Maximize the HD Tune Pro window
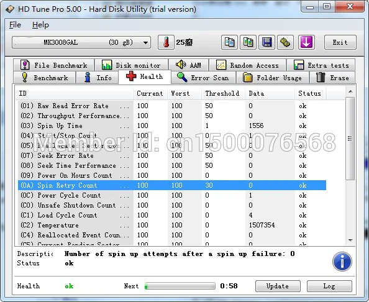The height and width of the screenshot is (302, 369). 327,7
